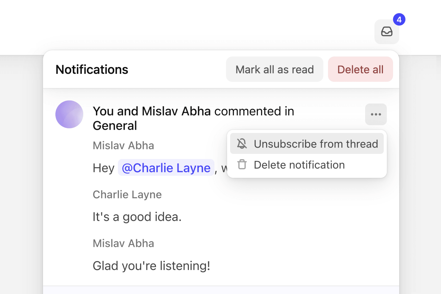Viewport: 441px width, 294px height.
Task: Open the ellipsis more-options icon on the notification
Action: pos(376,114)
